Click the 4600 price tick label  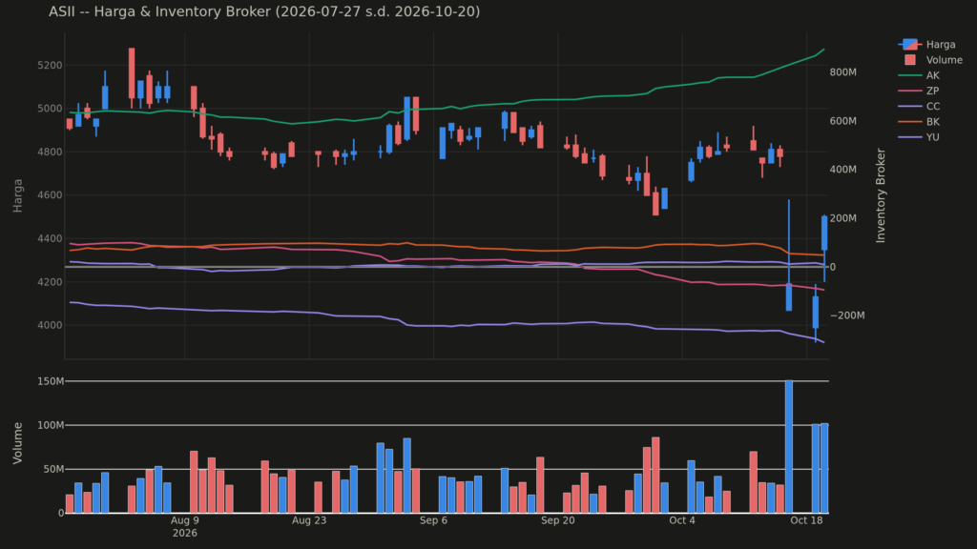pyautogui.click(x=50, y=195)
